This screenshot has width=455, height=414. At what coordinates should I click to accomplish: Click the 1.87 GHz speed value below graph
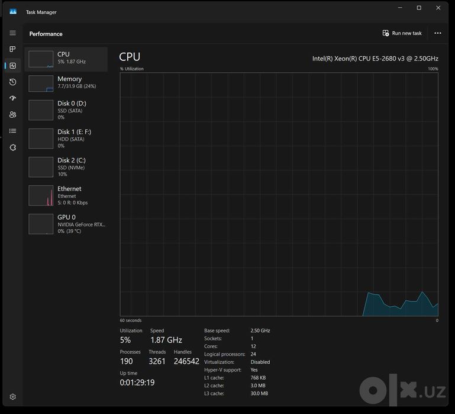click(x=166, y=340)
